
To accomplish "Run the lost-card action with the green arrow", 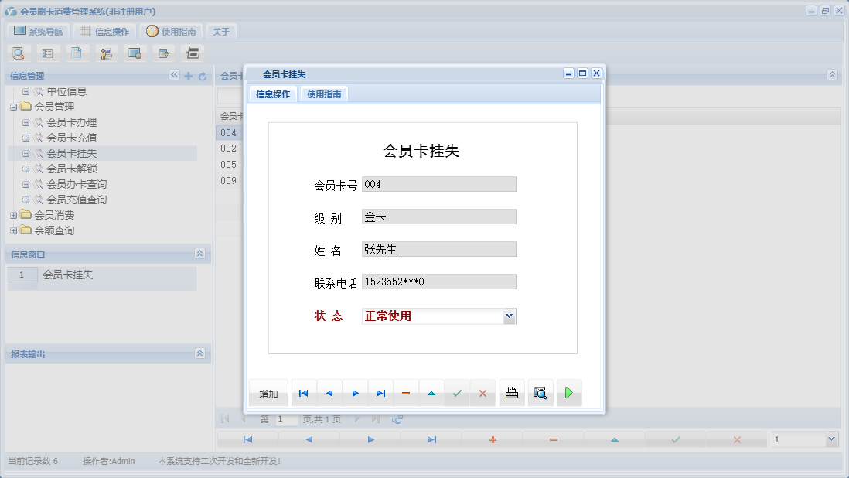I will click(x=569, y=393).
